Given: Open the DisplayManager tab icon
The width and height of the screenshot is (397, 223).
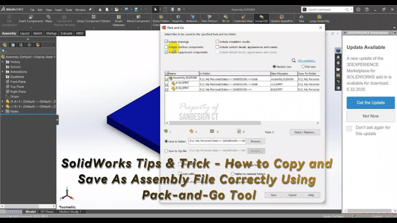Looking at the screenshot, I should 38,45.
